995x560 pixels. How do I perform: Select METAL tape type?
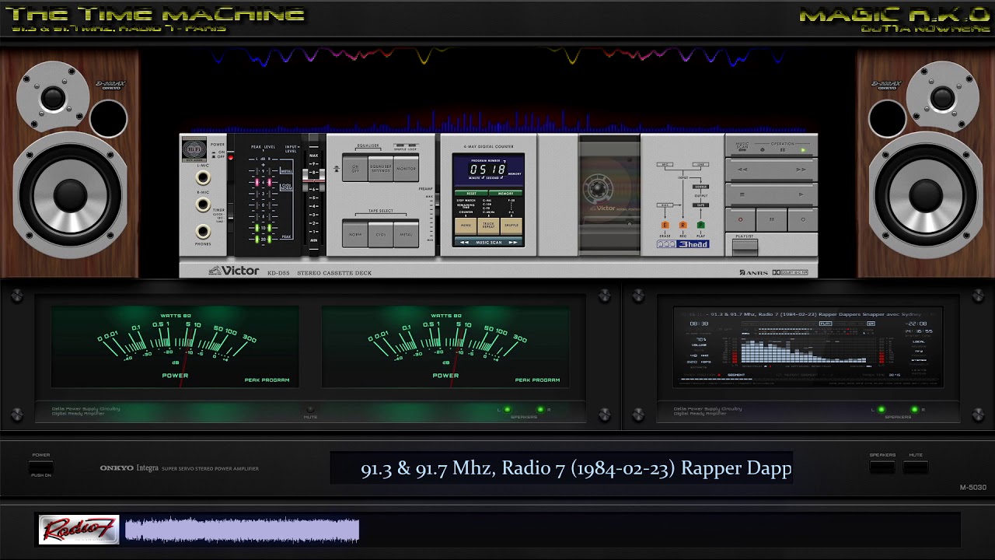tap(406, 234)
